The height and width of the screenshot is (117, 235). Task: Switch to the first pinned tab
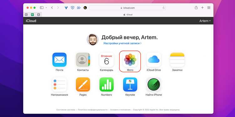[x=26, y=15]
